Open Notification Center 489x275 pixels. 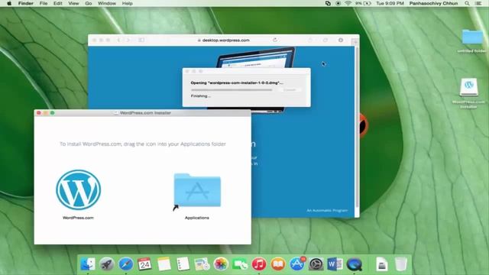point(479,3)
